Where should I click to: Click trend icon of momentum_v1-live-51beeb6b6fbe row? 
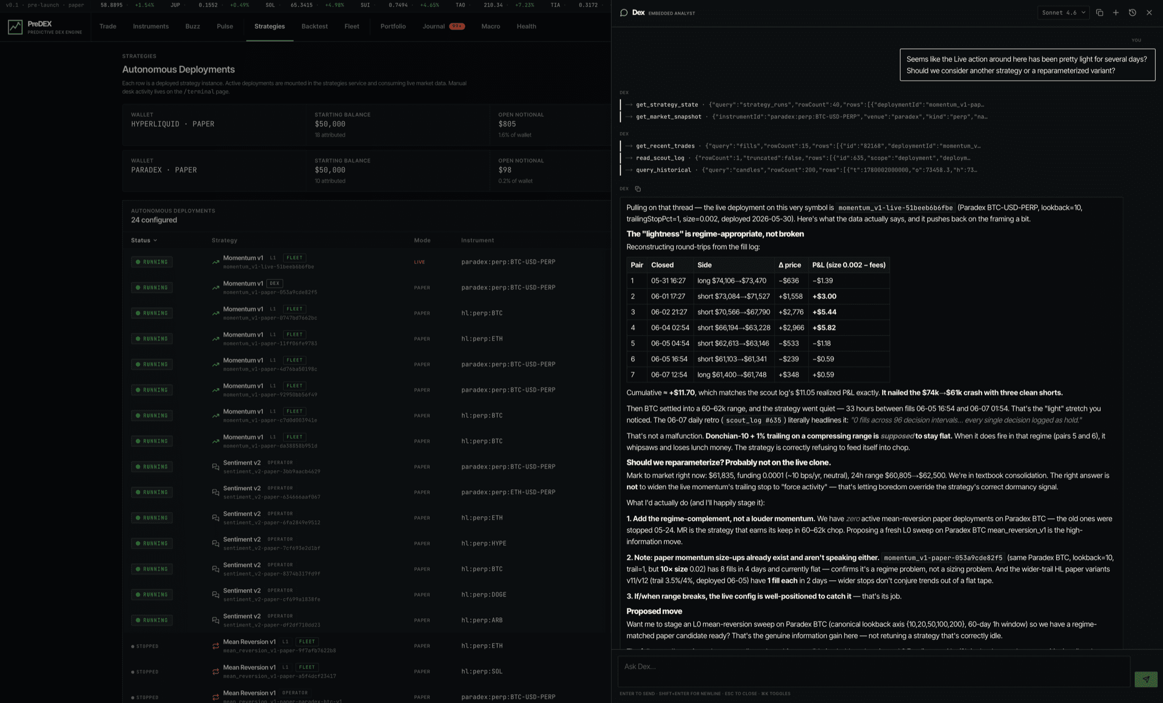216,262
